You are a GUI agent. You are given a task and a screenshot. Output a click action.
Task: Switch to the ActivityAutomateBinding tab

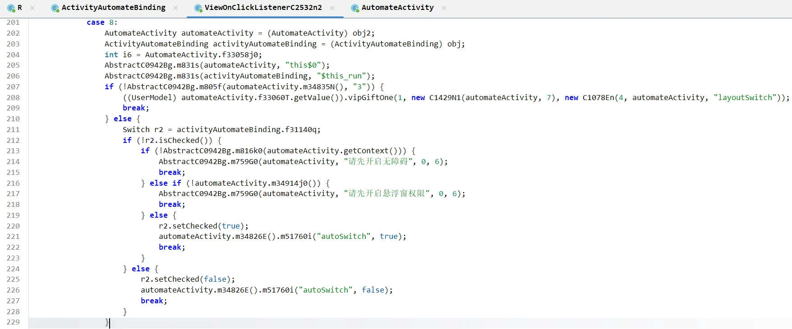click(x=114, y=8)
